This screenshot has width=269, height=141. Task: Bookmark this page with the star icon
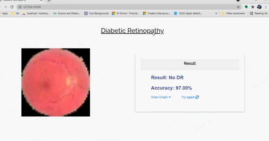[238, 7]
